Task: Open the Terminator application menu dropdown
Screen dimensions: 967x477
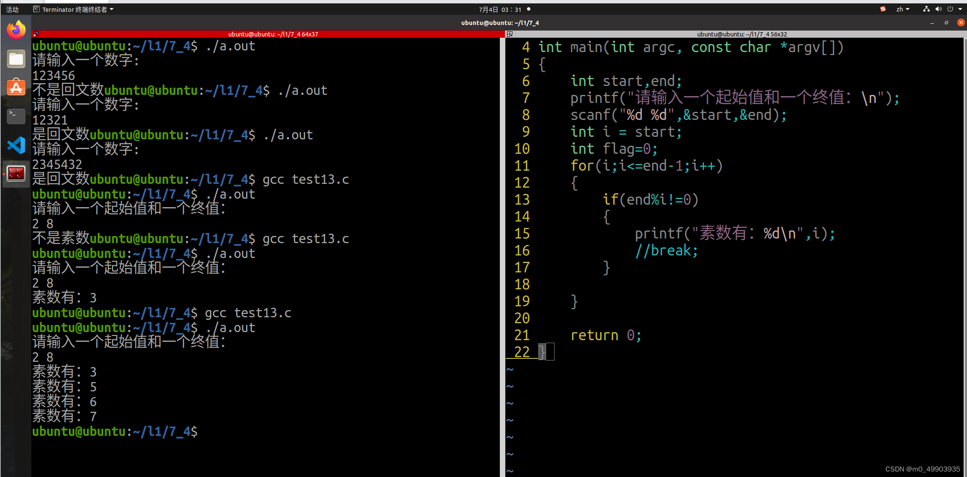Action: click(74, 9)
